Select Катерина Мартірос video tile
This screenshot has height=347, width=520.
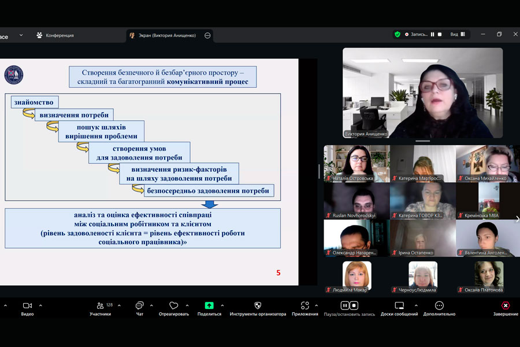[x=423, y=164]
